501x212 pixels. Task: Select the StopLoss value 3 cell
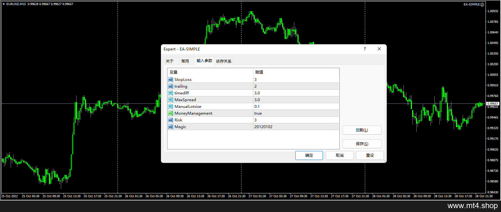coord(296,79)
